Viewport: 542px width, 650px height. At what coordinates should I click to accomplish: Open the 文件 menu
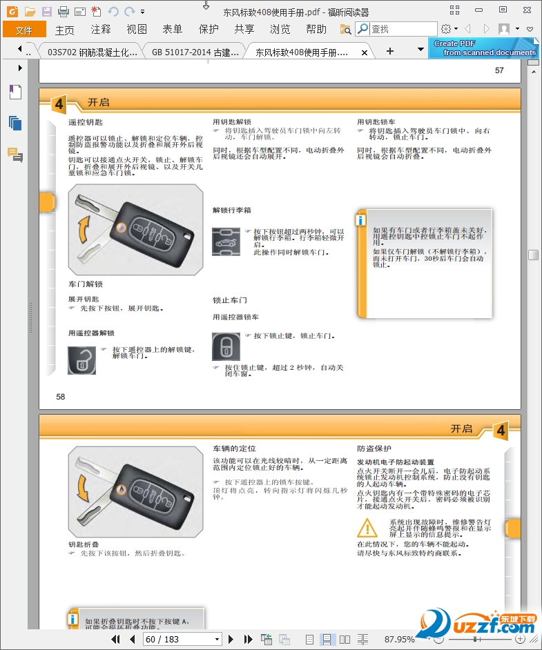coord(24,30)
